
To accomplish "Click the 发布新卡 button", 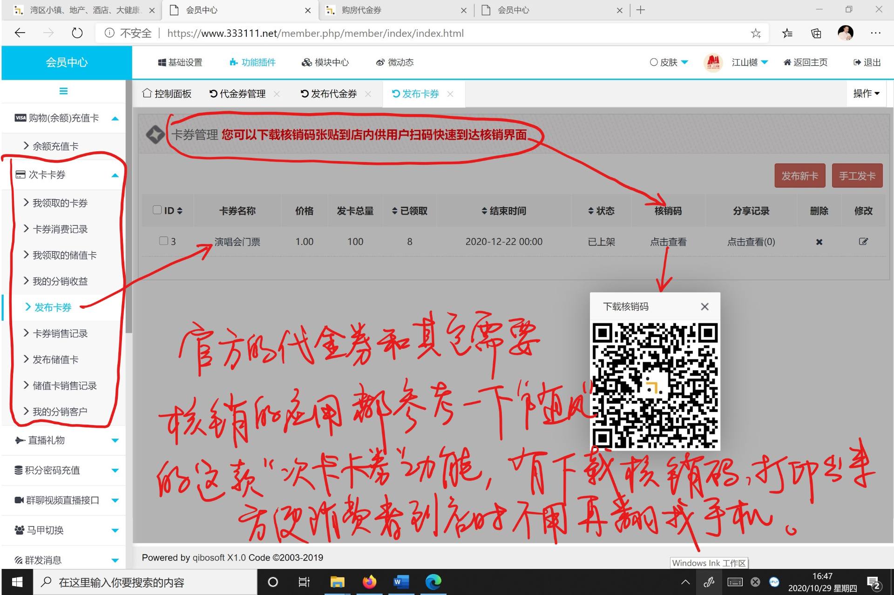I will [x=799, y=176].
